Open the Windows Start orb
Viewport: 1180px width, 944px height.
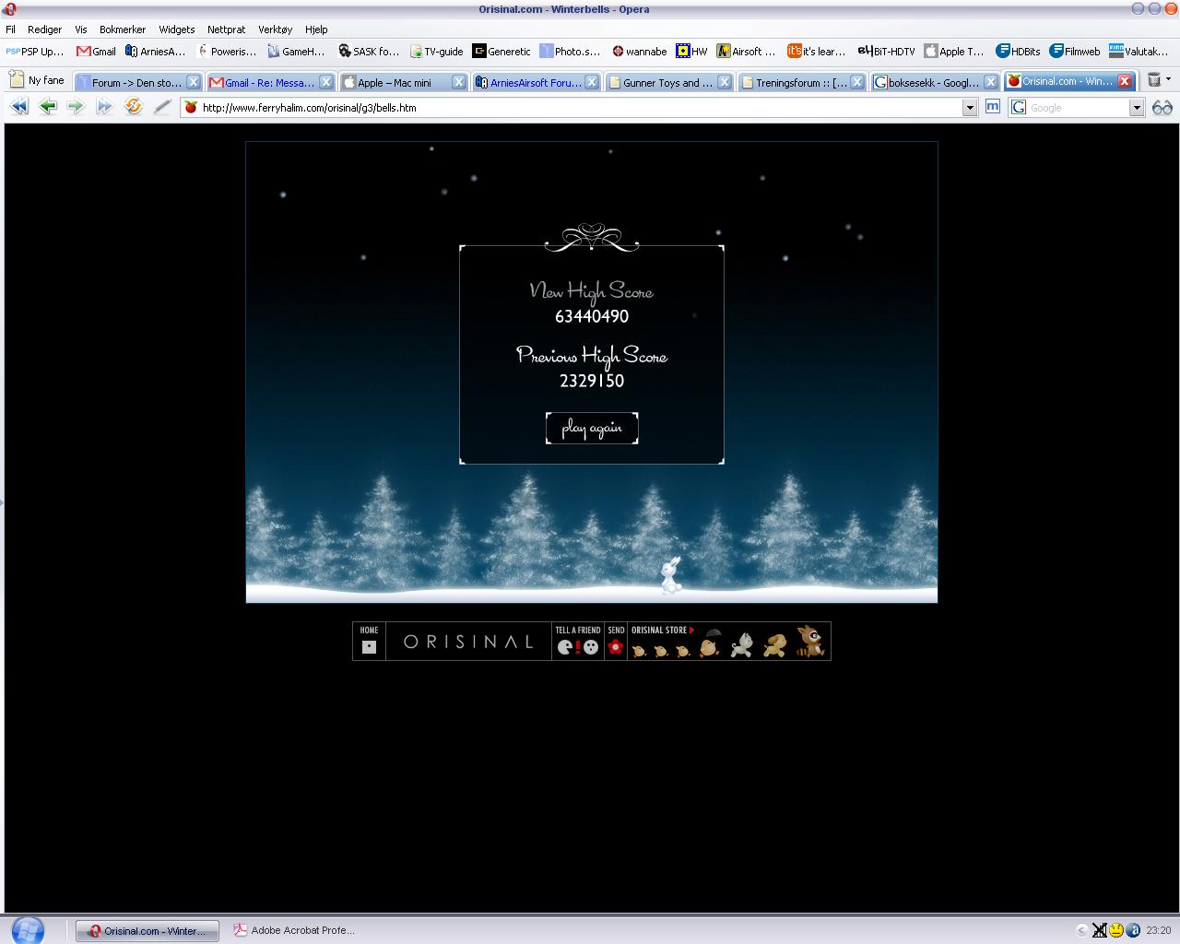(28, 929)
